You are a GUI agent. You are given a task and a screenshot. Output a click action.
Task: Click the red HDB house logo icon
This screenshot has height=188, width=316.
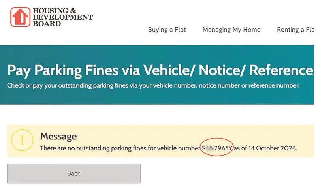[21, 17]
